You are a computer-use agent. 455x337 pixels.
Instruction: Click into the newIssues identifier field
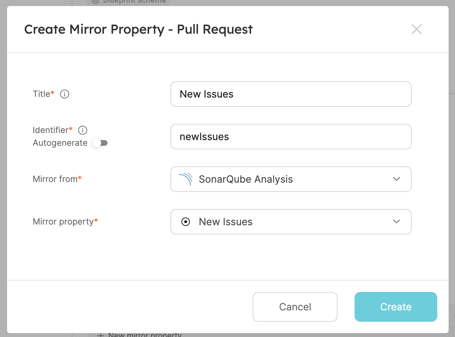[x=291, y=137]
